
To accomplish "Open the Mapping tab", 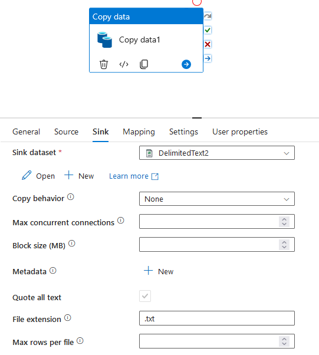I will [x=139, y=132].
